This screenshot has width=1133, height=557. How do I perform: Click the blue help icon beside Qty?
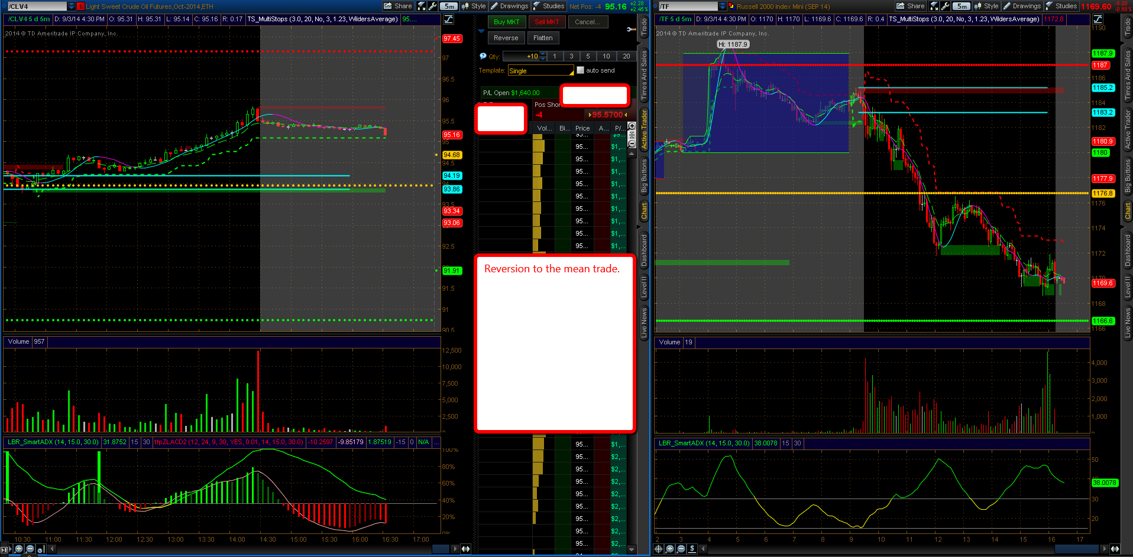(483, 56)
